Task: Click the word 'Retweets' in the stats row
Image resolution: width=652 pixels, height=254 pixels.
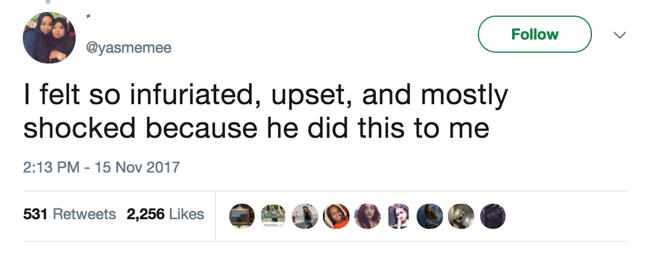Action: pyautogui.click(x=84, y=214)
